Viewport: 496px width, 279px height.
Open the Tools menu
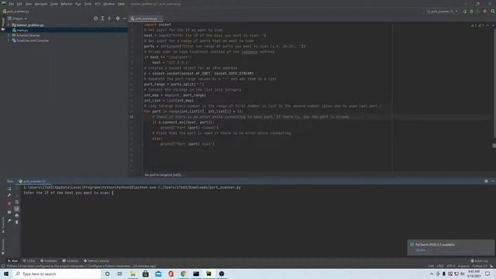point(88,4)
